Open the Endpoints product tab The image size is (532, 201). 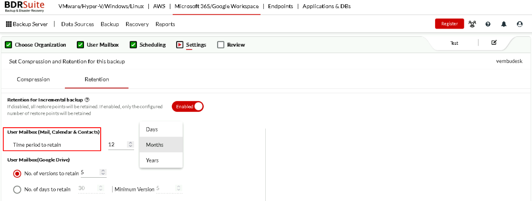pos(280,6)
